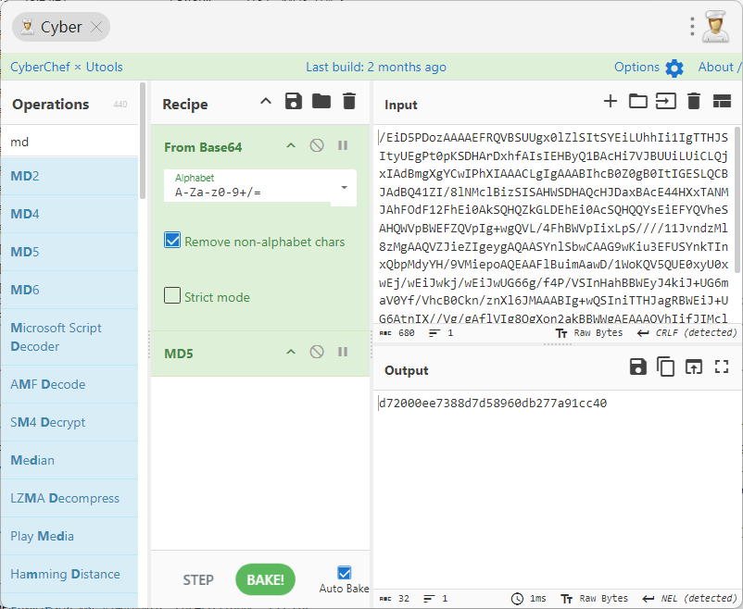This screenshot has width=743, height=609.
Task: Clear the recipe with the trash icon
Action: [x=349, y=101]
